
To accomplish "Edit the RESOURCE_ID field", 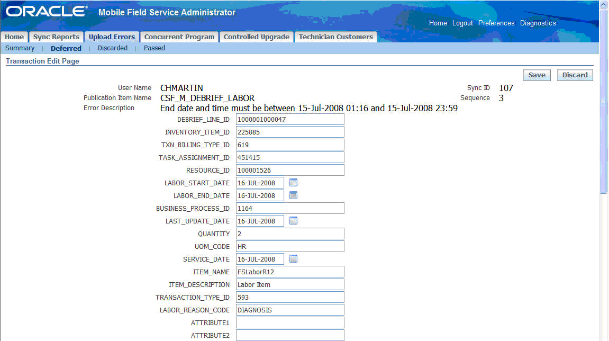I will click(x=290, y=170).
